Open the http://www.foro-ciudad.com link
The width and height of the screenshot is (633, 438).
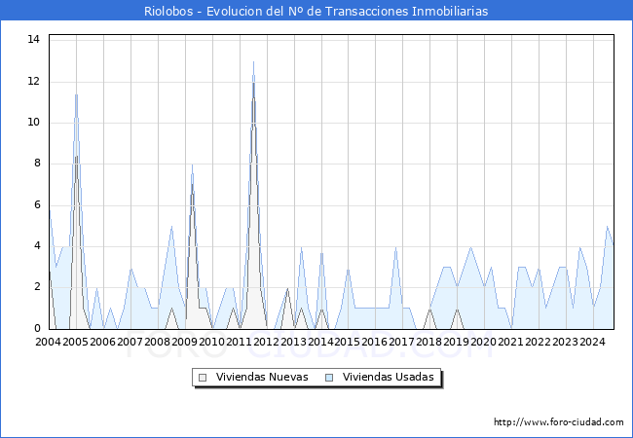pos(559,422)
